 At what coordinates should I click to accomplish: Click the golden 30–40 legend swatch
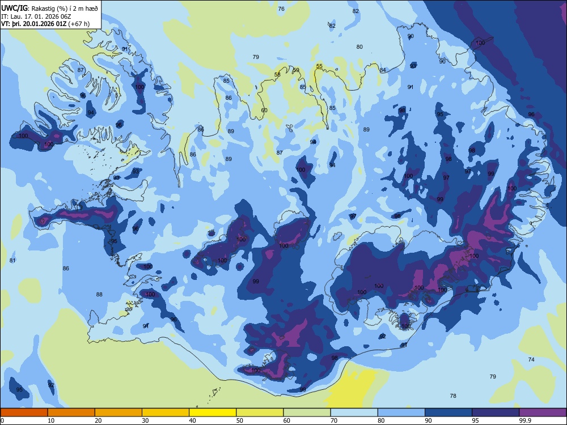pos(166,413)
